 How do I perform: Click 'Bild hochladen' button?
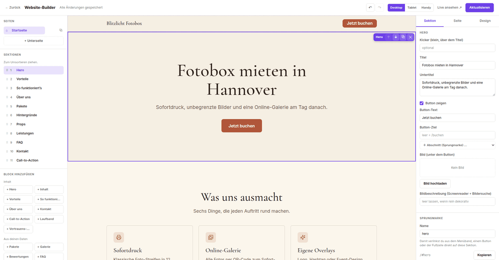435,183
